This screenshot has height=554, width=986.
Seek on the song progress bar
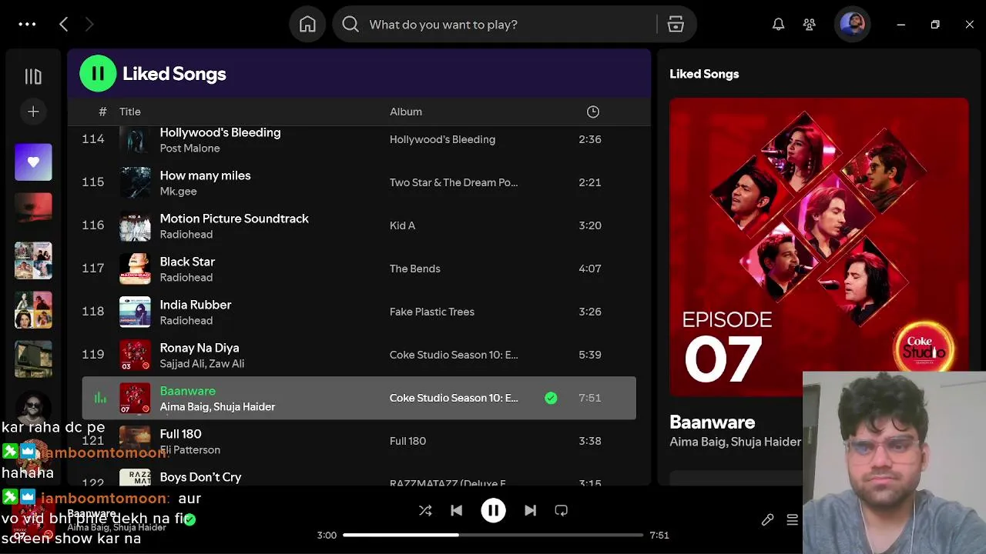493,535
